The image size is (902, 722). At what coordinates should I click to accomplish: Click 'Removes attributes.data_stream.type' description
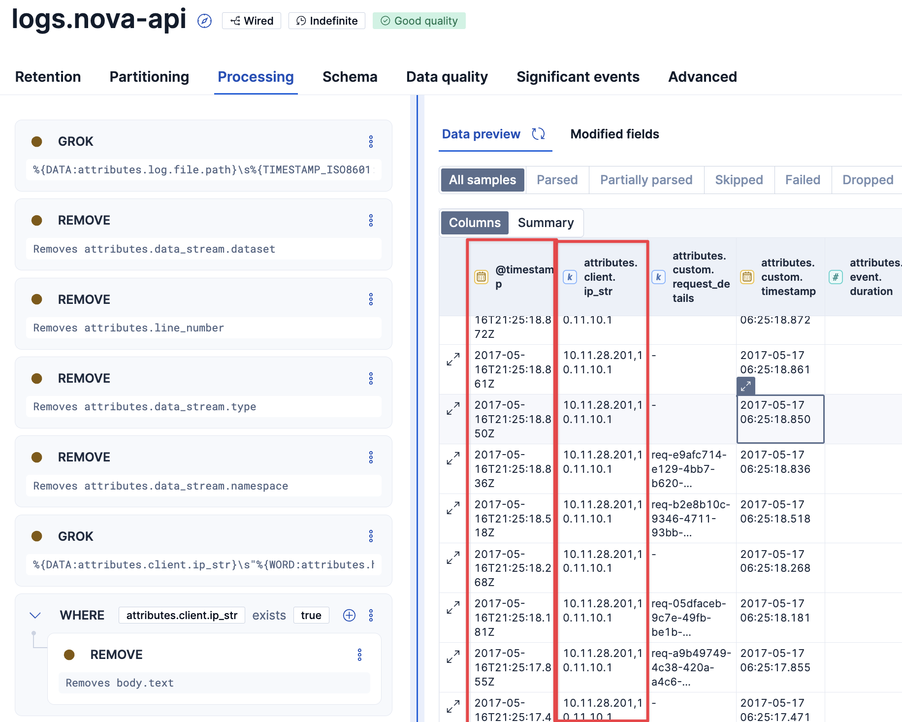pyautogui.click(x=204, y=407)
